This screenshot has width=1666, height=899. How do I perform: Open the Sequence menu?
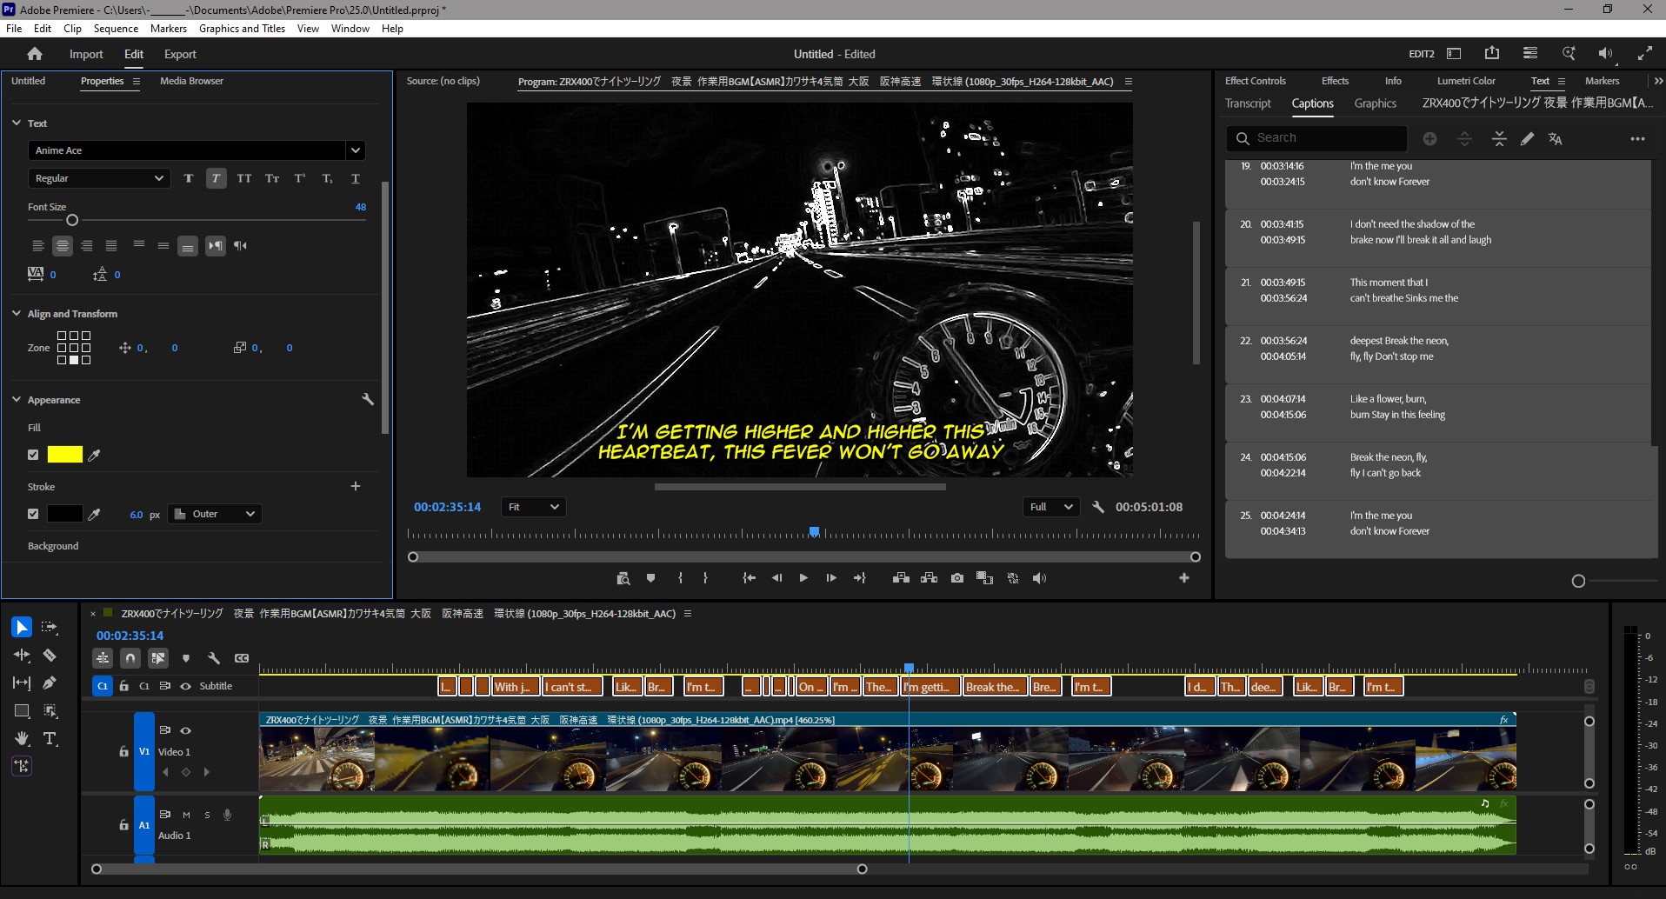[116, 29]
